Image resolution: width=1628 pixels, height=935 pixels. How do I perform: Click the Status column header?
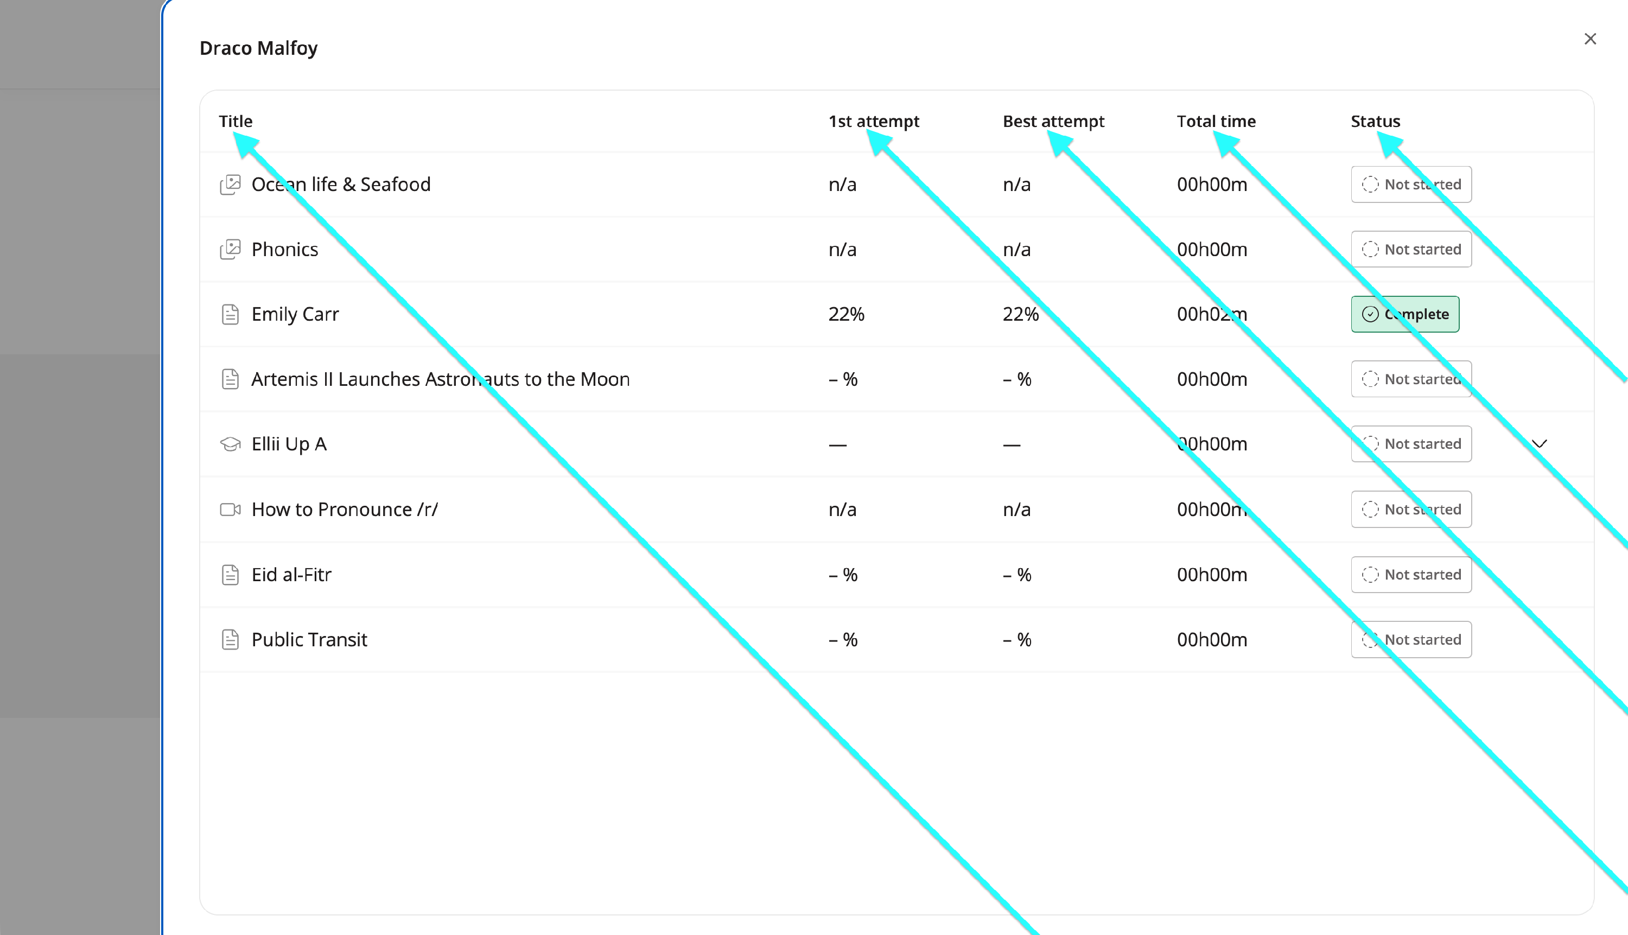coord(1376,122)
